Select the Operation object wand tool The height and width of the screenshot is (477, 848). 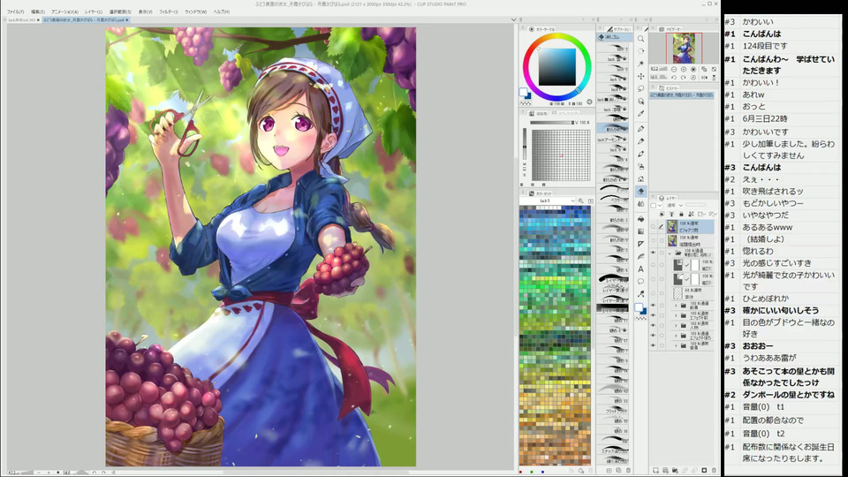tap(641, 64)
